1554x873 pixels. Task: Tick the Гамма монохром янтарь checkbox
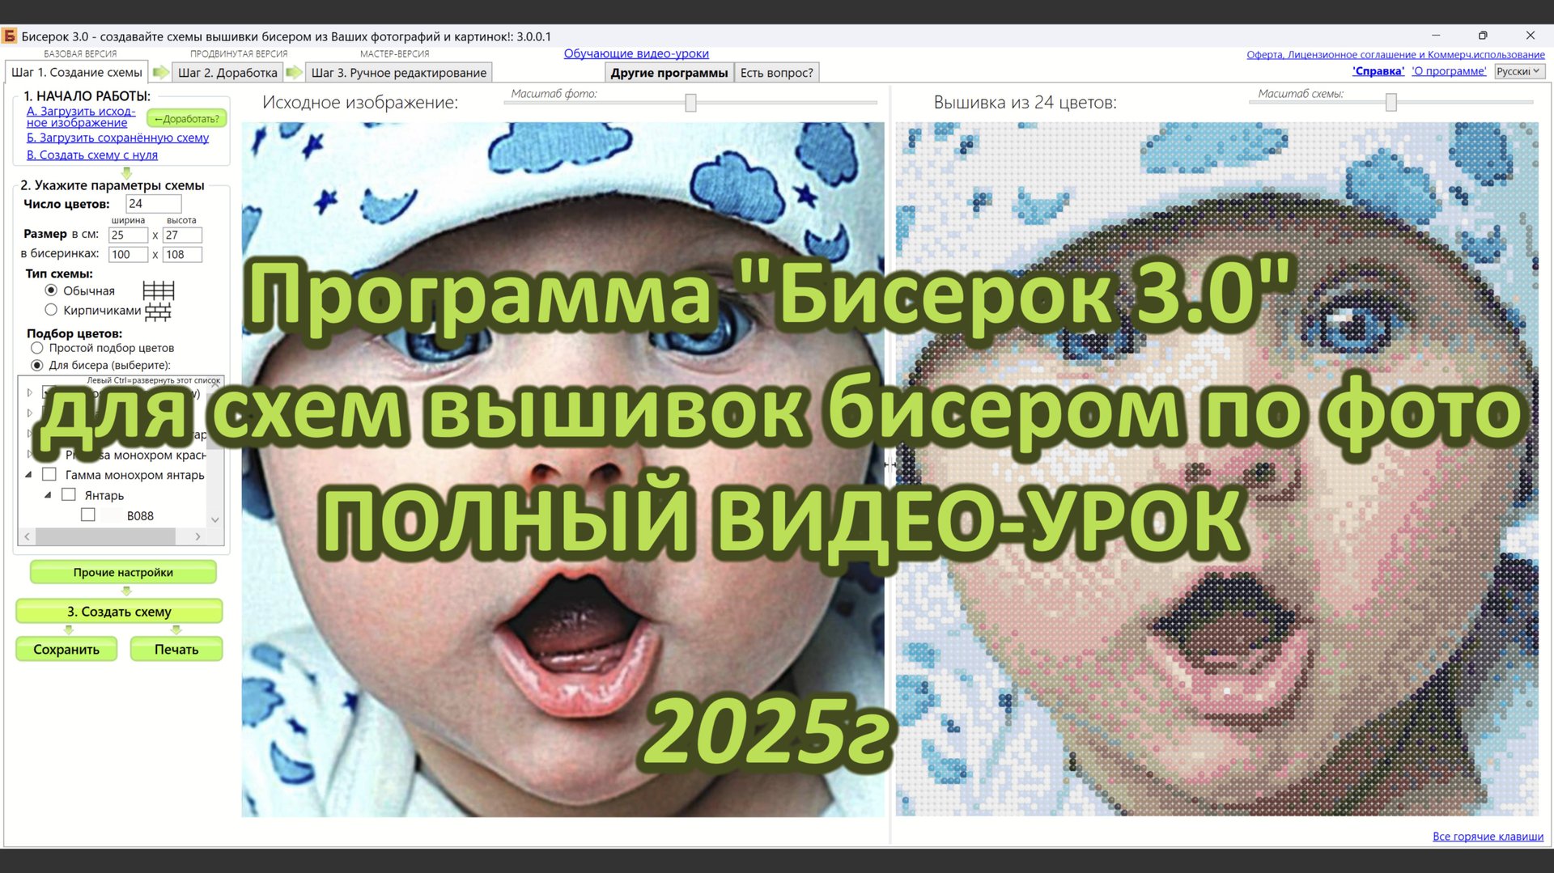coord(49,474)
